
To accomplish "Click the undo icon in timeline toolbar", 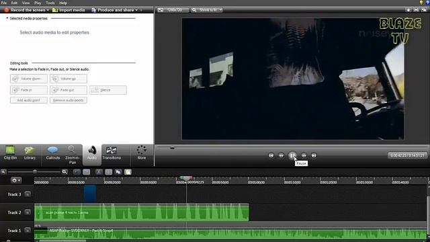I will 77,172.
